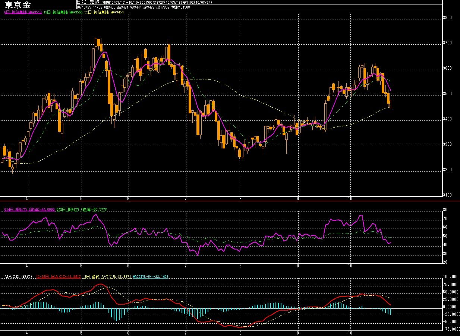Click month 5 label under MACD panel
Viewport: 460px width, 336px height.
pos(81,332)
